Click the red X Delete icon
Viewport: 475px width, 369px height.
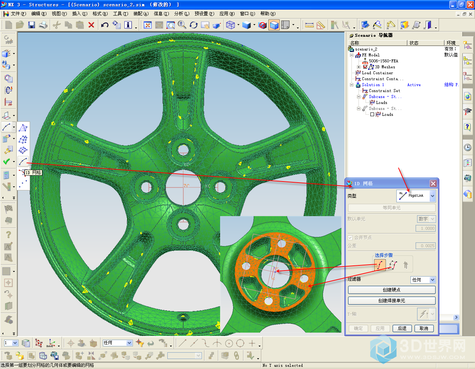[x=91, y=25]
